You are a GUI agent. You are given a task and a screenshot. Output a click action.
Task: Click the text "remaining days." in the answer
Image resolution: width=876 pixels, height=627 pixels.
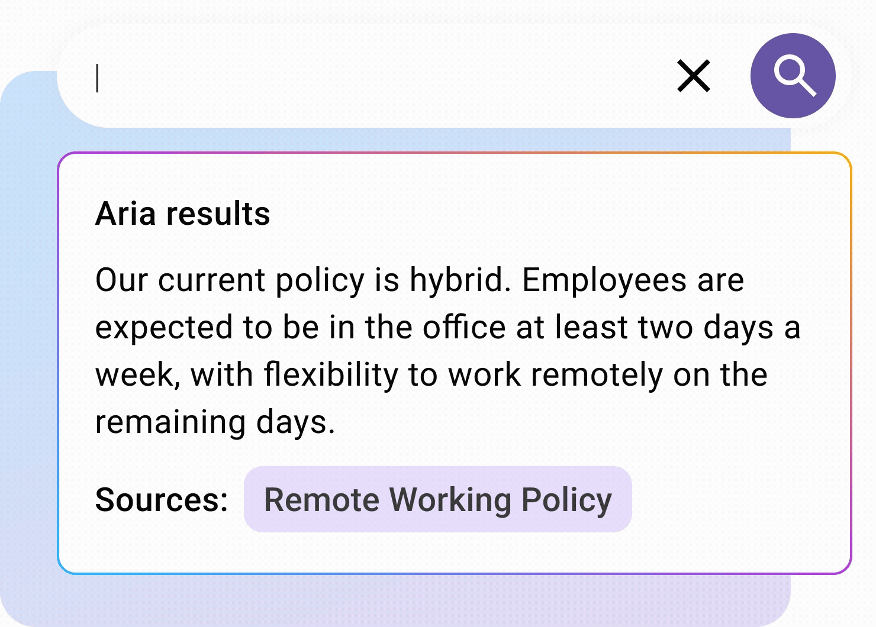[x=215, y=422]
